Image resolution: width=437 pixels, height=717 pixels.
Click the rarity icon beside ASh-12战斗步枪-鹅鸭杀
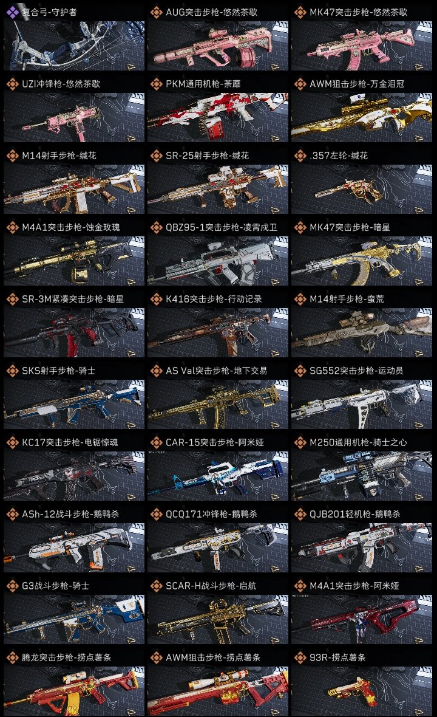(12, 514)
